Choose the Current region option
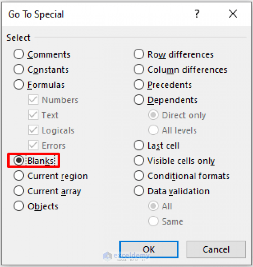Image resolution: width=253 pixels, height=267 pixels. pos(19,175)
